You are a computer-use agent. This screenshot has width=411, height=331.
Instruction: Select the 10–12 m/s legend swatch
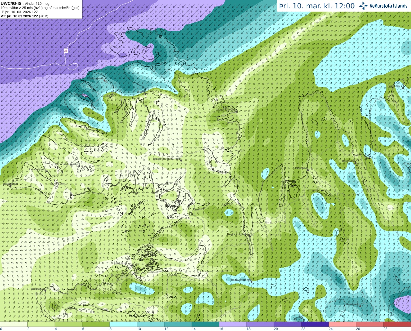click(151, 324)
